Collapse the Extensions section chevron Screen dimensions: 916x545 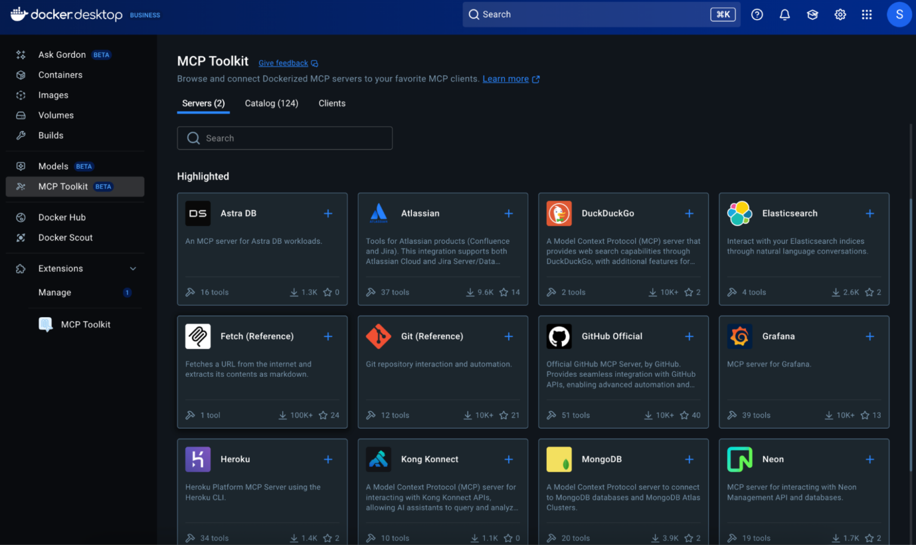132,268
